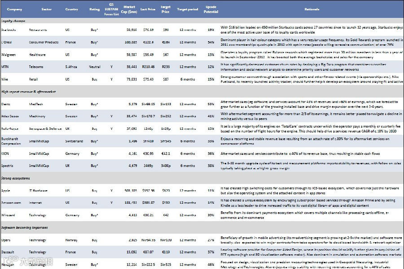Click the Y focus-list mark in Amazon.com row
The height and width of the screenshot is (269, 404).
click(x=111, y=203)
